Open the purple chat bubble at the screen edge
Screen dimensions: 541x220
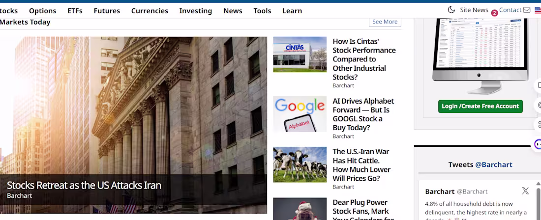tap(537, 144)
